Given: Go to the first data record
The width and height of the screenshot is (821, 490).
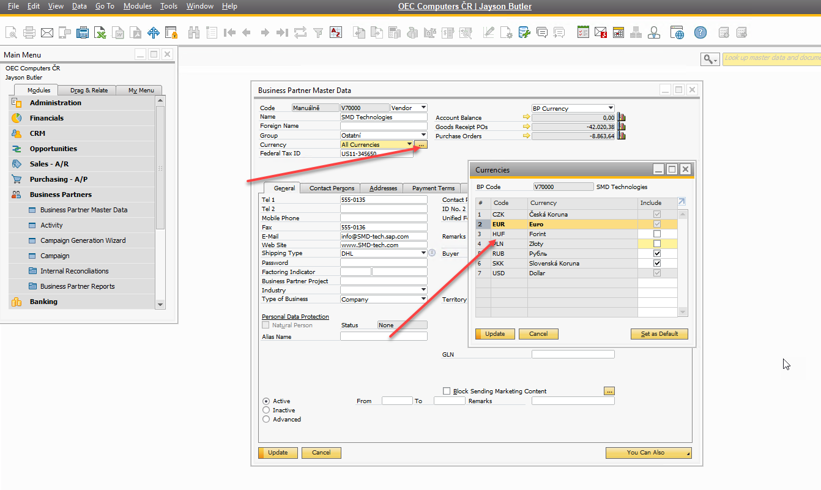Looking at the screenshot, I should tap(229, 32).
